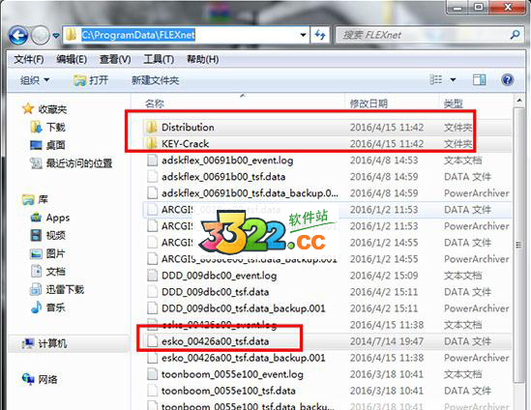The image size is (531, 410).
Task: Click the 新建文件夹 button
Action: (x=155, y=80)
